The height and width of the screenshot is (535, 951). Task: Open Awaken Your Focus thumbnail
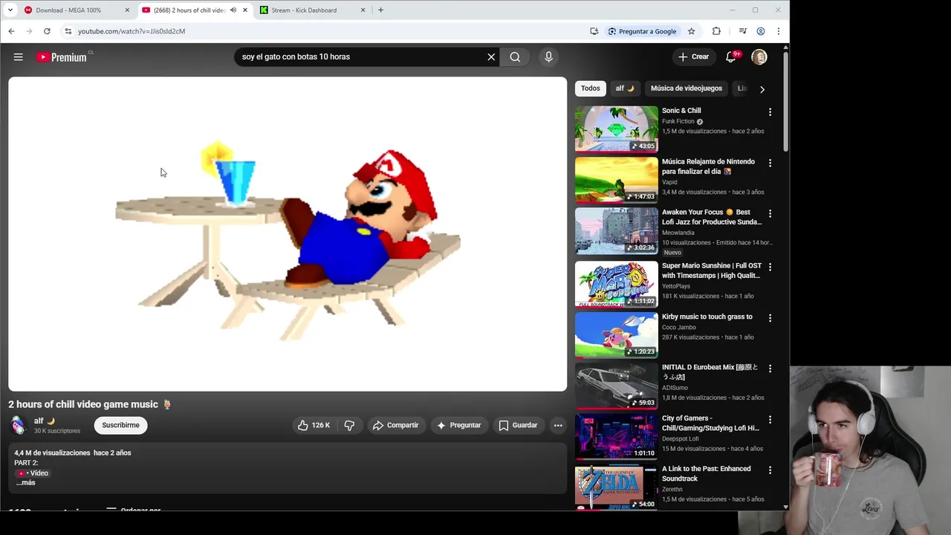pyautogui.click(x=617, y=230)
